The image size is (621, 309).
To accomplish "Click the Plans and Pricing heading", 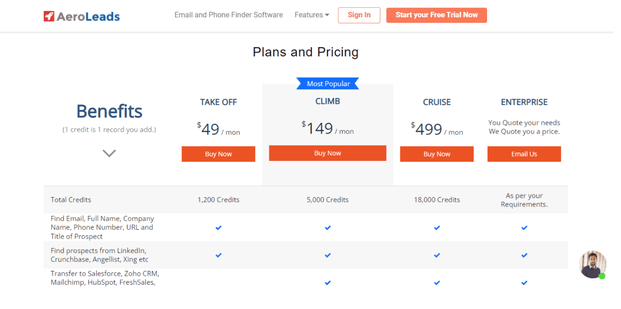I will pos(306,52).
